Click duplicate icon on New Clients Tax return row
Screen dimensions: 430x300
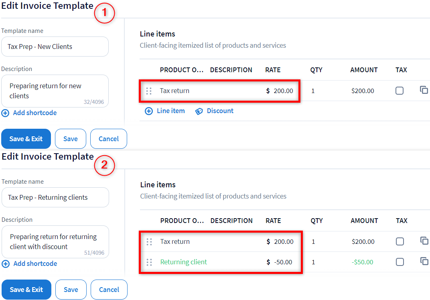pos(424,90)
